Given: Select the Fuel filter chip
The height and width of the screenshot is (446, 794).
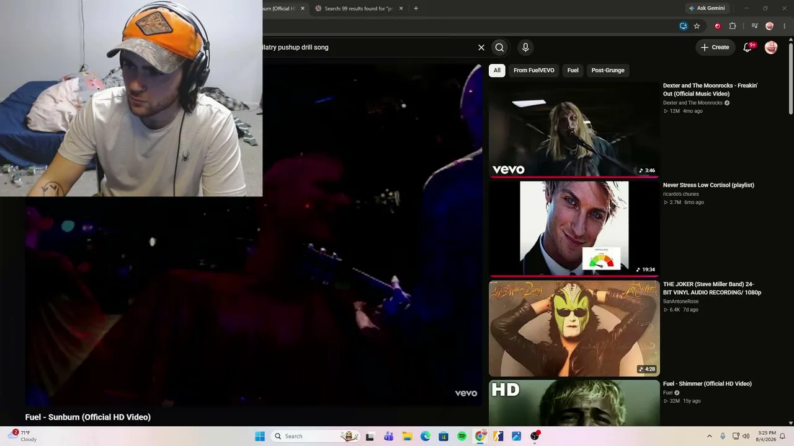Looking at the screenshot, I should click(573, 70).
